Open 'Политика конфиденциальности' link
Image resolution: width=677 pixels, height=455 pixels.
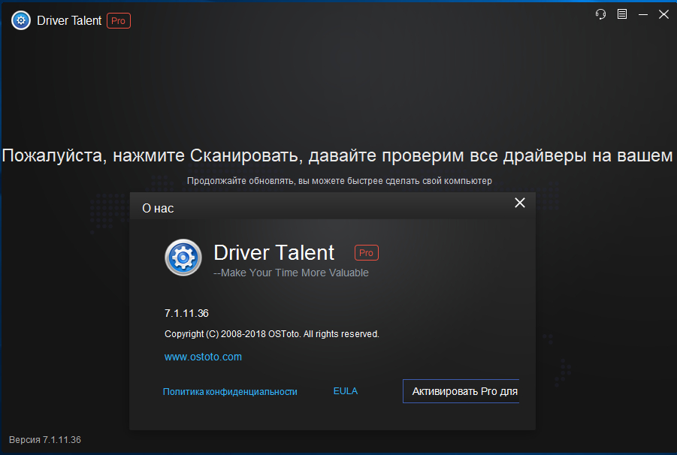click(x=230, y=392)
